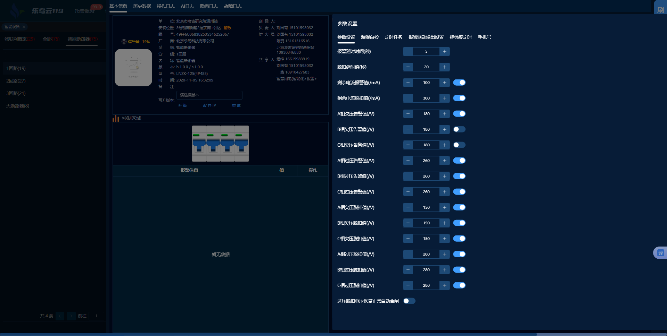Image resolution: width=667 pixels, height=336 pixels.
Task: Close the 智能设备 tab with its X
Action: pyautogui.click(x=24, y=27)
